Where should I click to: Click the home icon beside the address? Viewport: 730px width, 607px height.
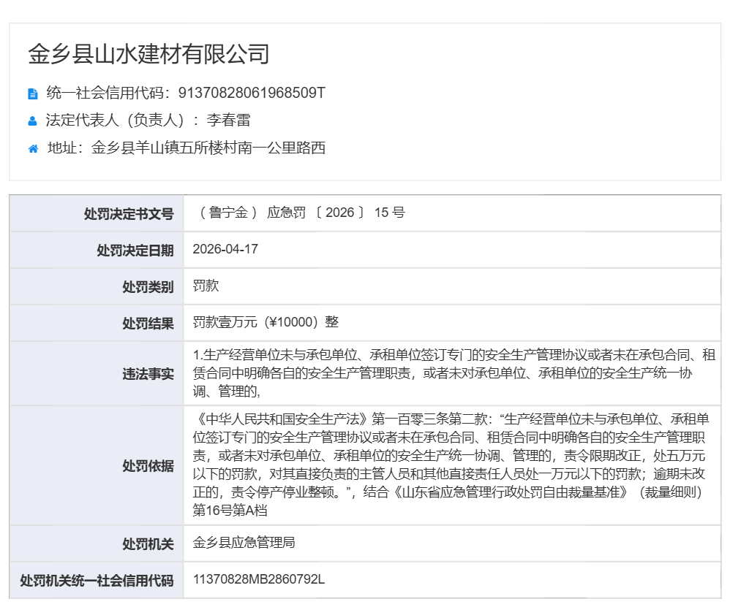[33, 149]
